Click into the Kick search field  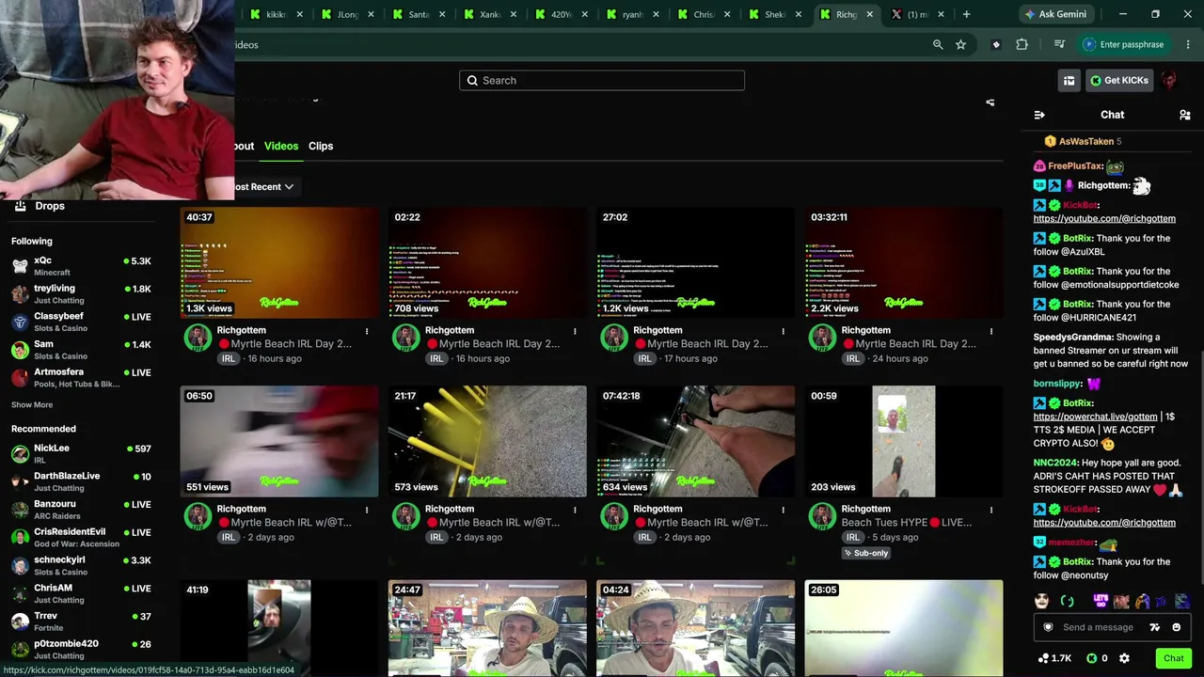[x=602, y=81]
